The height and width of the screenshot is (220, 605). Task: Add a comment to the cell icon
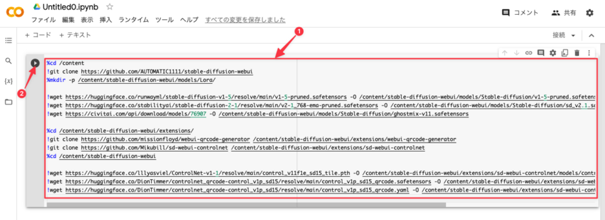541,53
